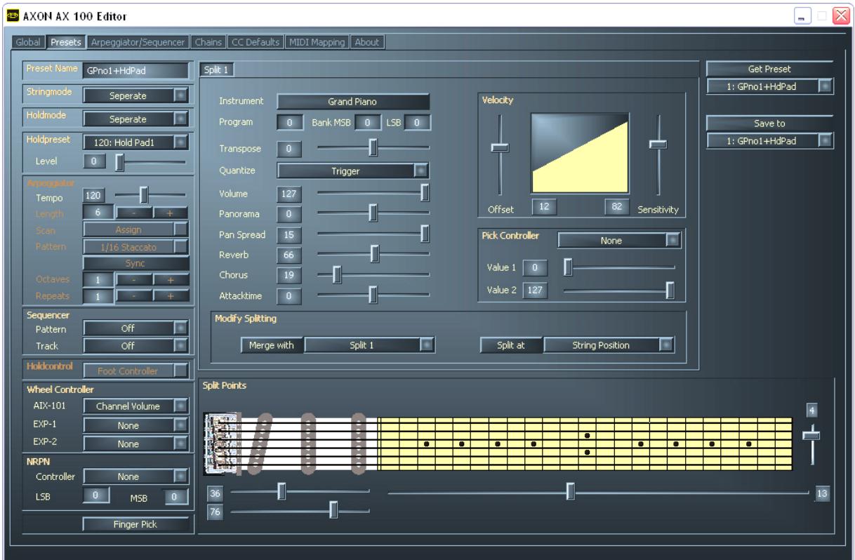Select the Split 1 tab
The width and height of the screenshot is (855, 560).
pos(216,69)
